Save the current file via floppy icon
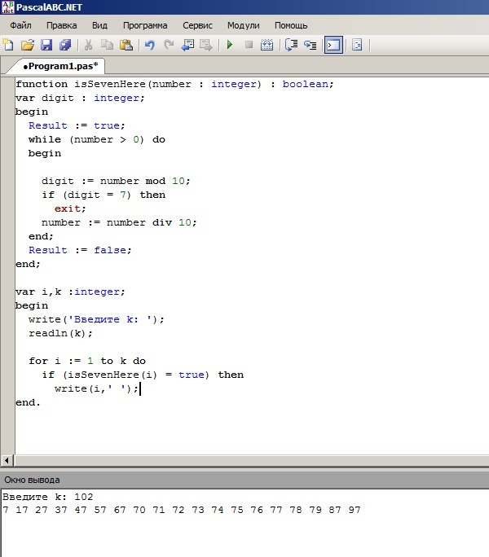The image size is (489, 557). (x=46, y=45)
